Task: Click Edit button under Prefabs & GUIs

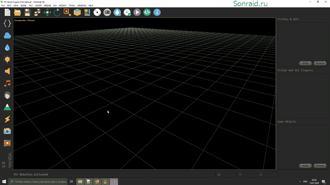Action: [x=305, y=63]
